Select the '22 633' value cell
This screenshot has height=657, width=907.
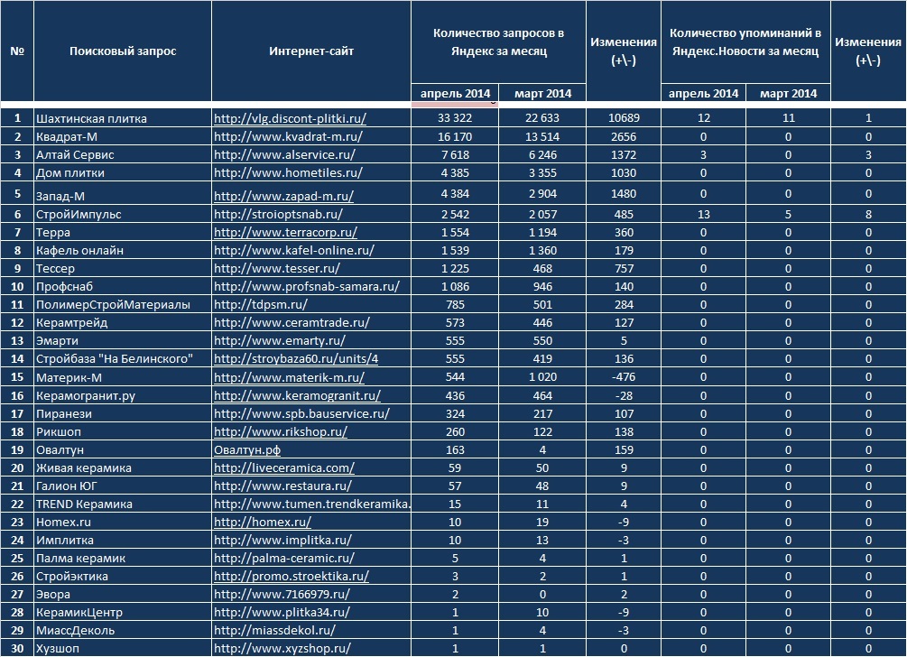542,117
